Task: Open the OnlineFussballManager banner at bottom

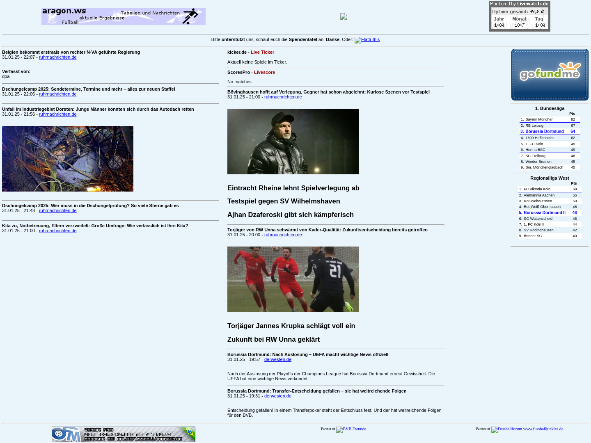Action: [124, 434]
